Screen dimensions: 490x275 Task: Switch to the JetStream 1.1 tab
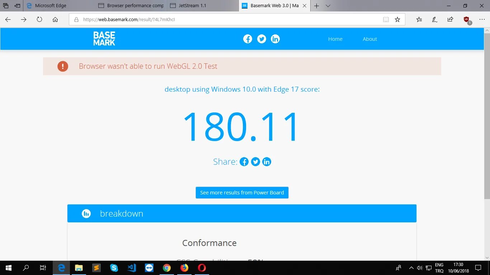coord(203,6)
